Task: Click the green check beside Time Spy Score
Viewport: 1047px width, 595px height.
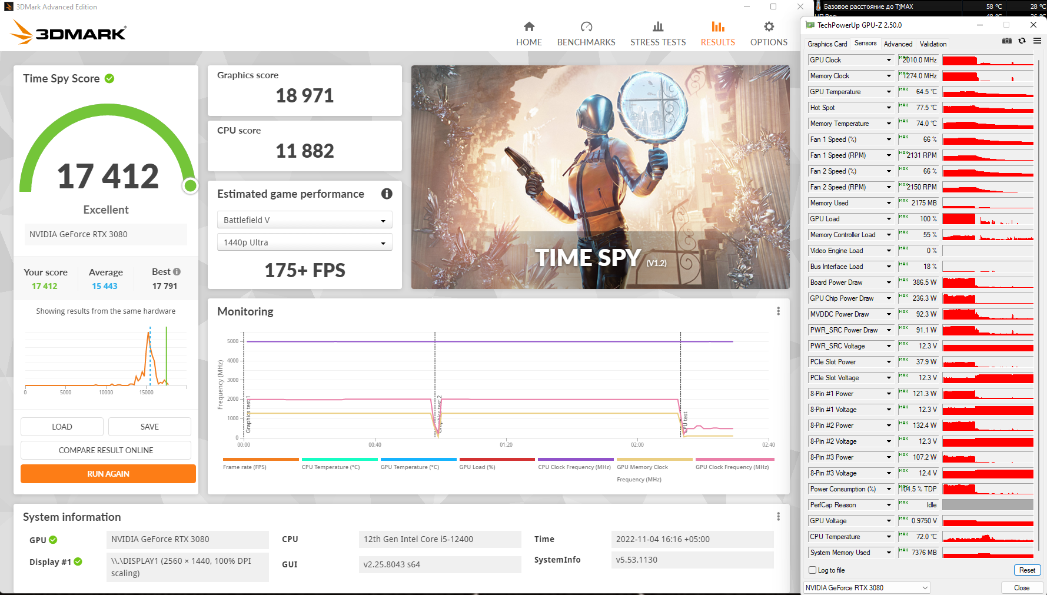Action: [109, 78]
